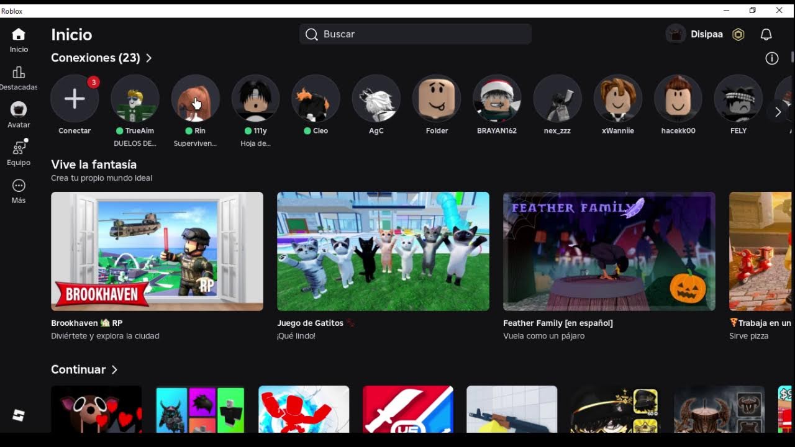Open the rifle game tile

tap(512, 409)
